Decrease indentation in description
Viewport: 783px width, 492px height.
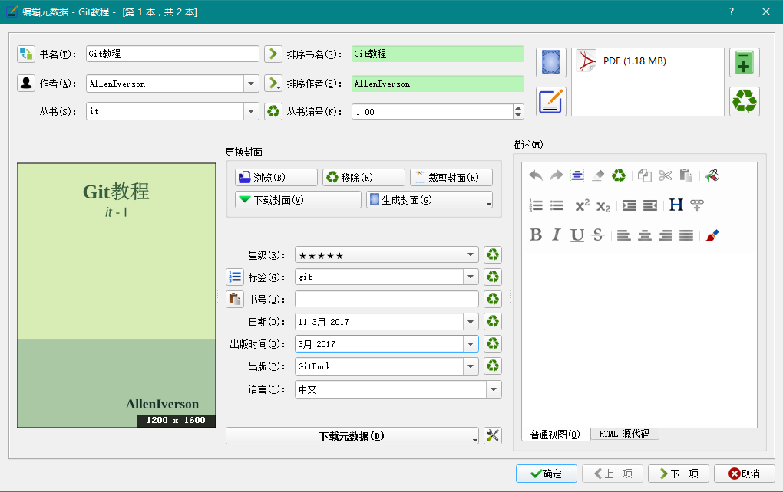pos(649,205)
